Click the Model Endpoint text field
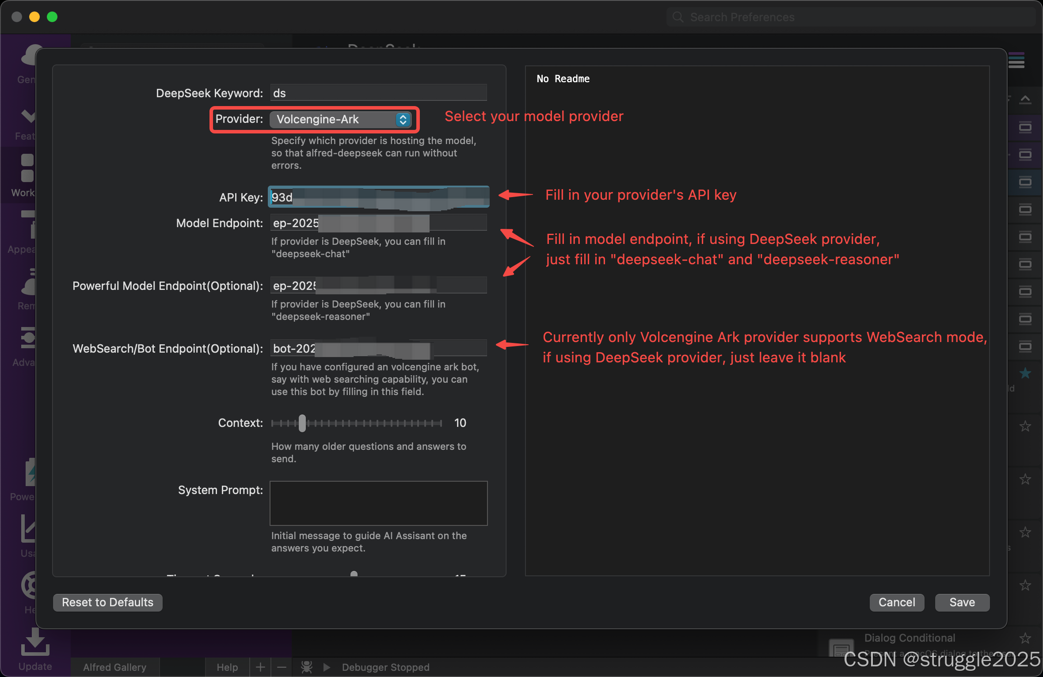Screen dimensions: 1043x677 [378, 223]
